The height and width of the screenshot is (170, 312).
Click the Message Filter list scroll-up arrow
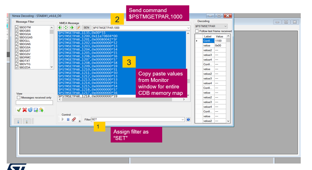coord(52,28)
